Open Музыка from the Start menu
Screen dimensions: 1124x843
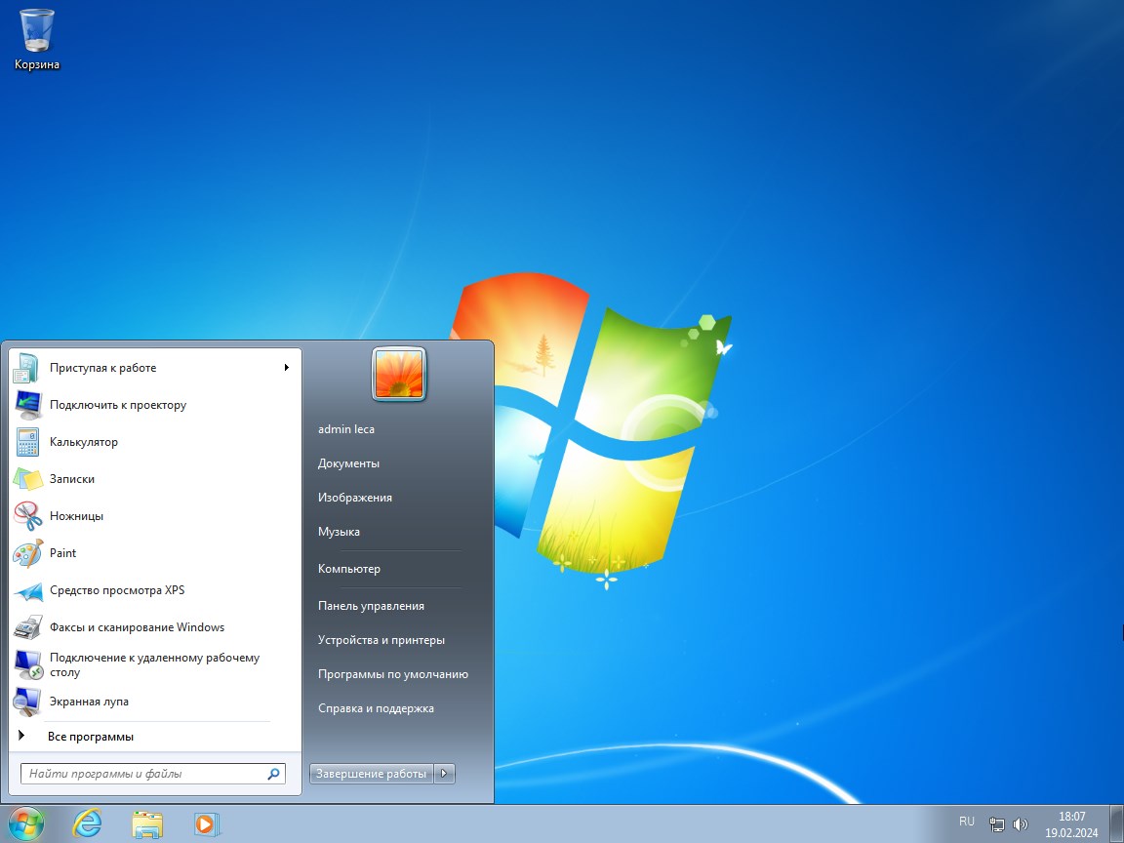[340, 532]
